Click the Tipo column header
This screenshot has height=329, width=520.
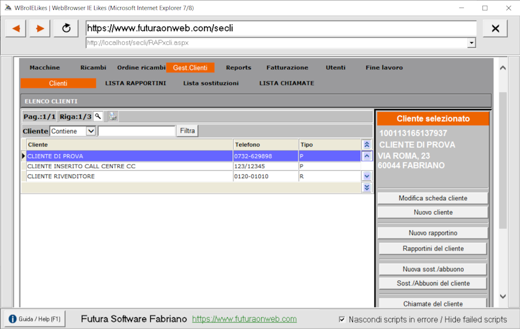click(x=330, y=144)
